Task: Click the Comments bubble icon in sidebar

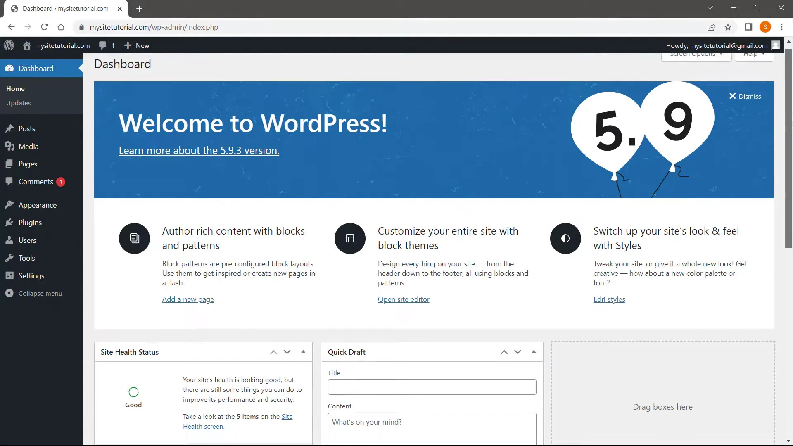Action: click(9, 181)
